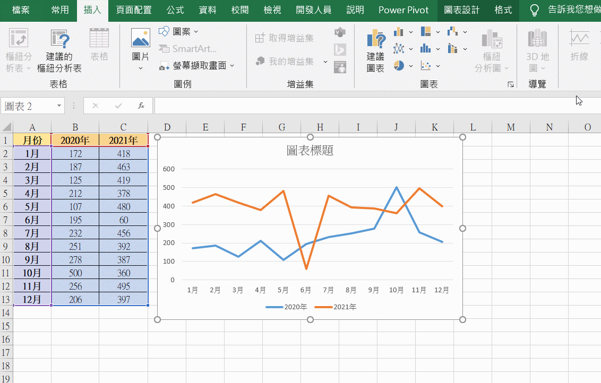601x383 pixels.
Task: Expand the 樞紐分析圖 dropdown arrow
Action: [506, 68]
